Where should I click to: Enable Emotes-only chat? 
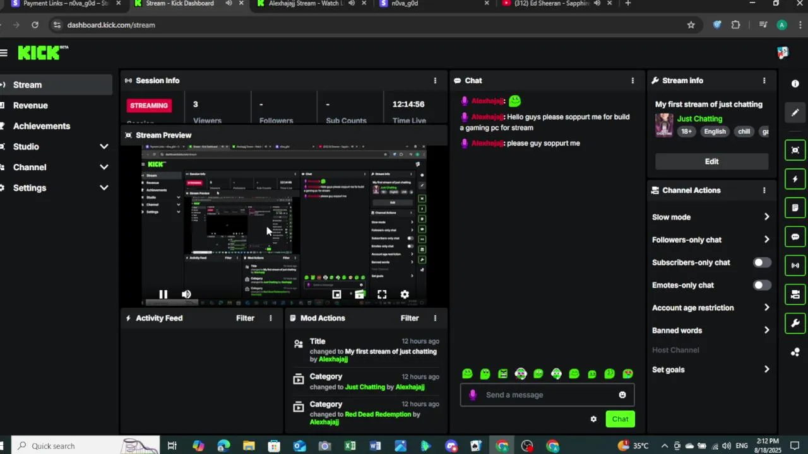click(762, 285)
